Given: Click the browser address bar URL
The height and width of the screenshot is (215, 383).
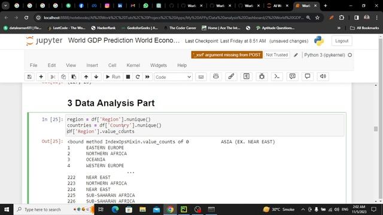Looking at the screenshot, I should pos(174,17).
